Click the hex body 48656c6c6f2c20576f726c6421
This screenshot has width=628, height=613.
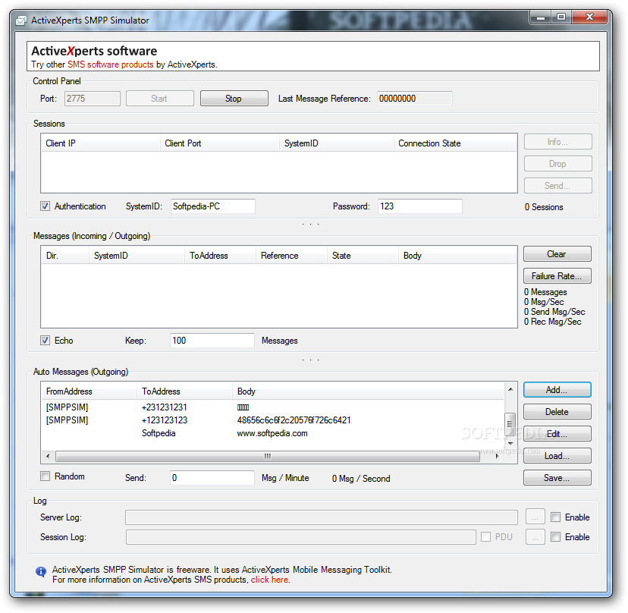[x=294, y=420]
